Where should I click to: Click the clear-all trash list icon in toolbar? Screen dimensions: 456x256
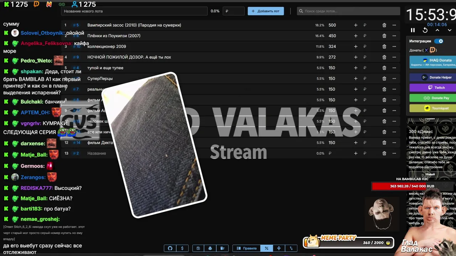pos(222,248)
